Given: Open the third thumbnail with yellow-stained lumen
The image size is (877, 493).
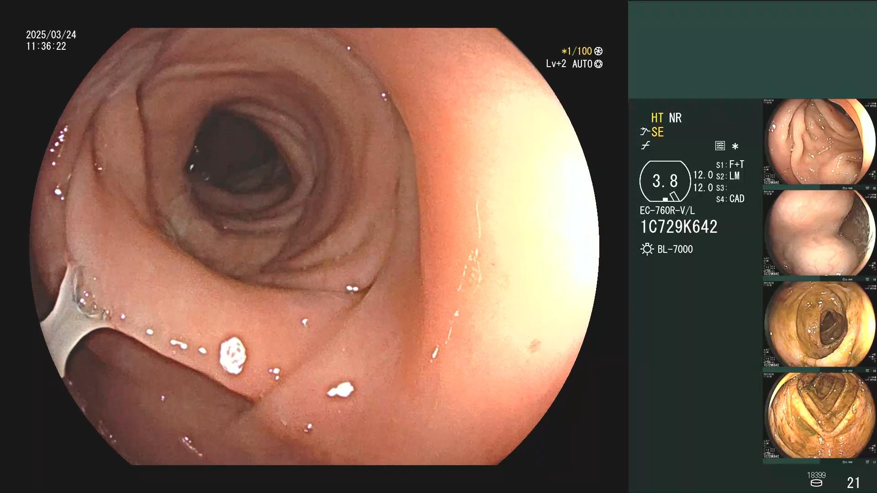Looking at the screenshot, I should [x=820, y=325].
